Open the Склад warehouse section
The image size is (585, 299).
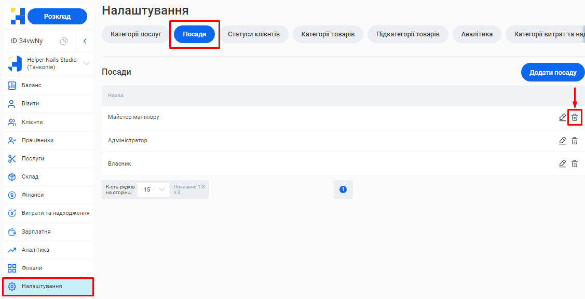pyautogui.click(x=30, y=176)
